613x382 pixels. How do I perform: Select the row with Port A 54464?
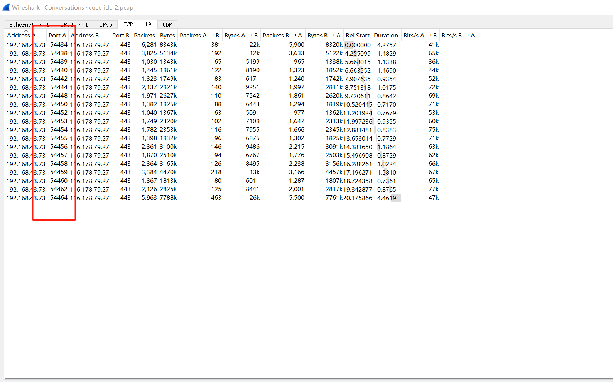coord(59,198)
